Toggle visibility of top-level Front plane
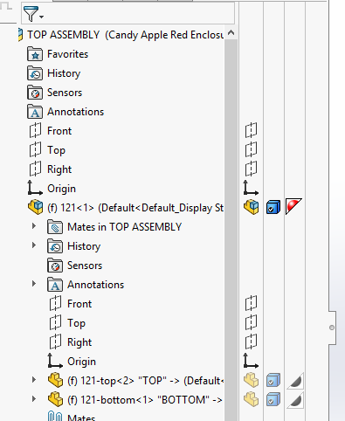 click(251, 130)
